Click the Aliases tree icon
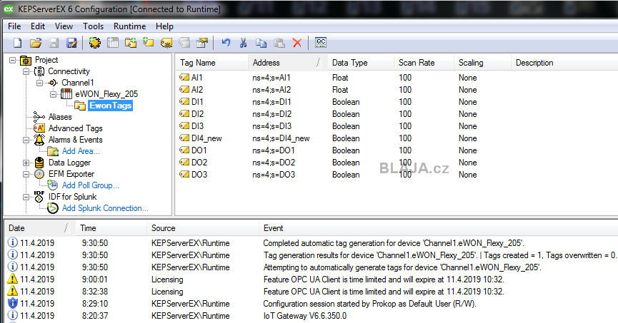 (39, 117)
